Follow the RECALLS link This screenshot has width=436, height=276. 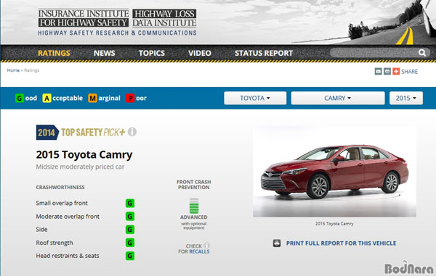point(199,251)
